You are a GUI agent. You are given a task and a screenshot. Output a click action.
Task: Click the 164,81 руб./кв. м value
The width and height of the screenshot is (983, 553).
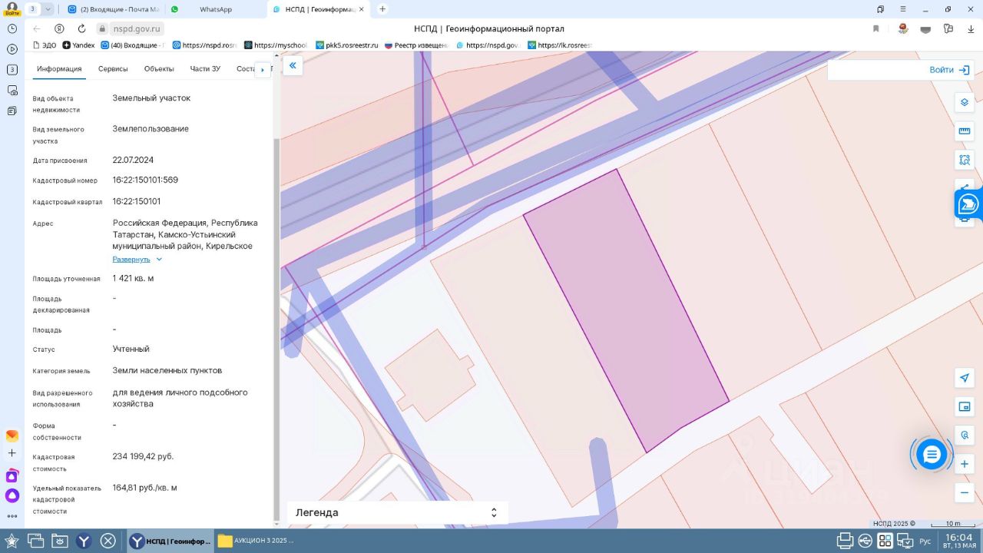(145, 488)
